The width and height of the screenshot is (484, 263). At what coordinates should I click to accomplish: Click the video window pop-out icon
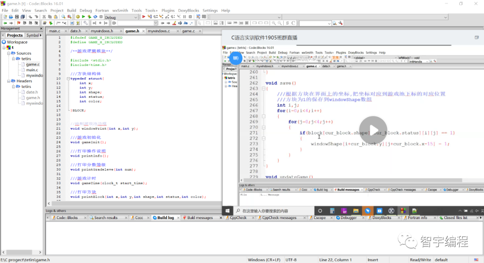[476, 37]
